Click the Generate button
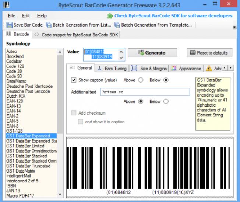The width and height of the screenshot is (240, 202). (x=152, y=53)
